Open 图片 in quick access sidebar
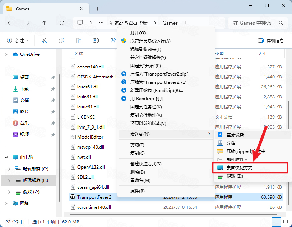 point(24,112)
